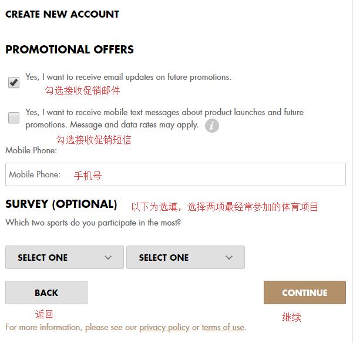Click the red 手机号 annotation text

point(88,176)
